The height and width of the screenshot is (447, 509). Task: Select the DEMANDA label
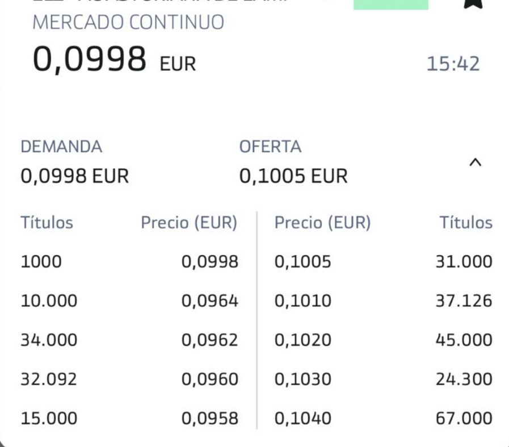tap(61, 147)
